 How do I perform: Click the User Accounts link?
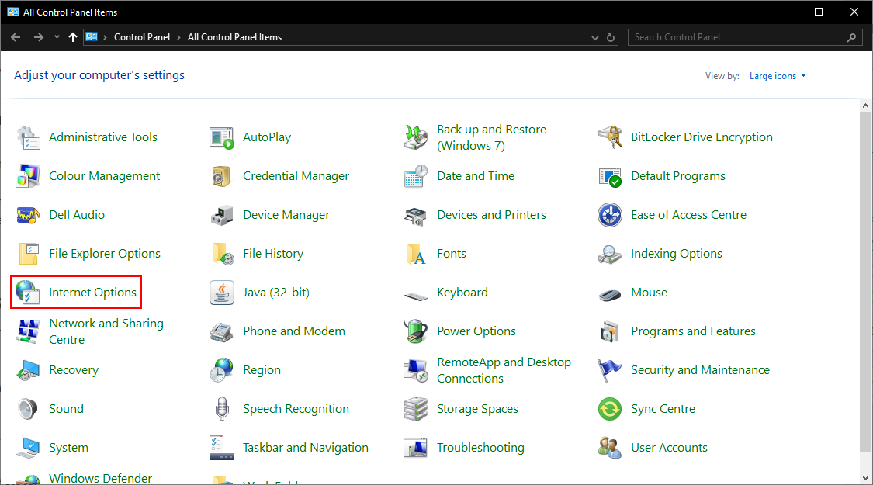click(669, 448)
